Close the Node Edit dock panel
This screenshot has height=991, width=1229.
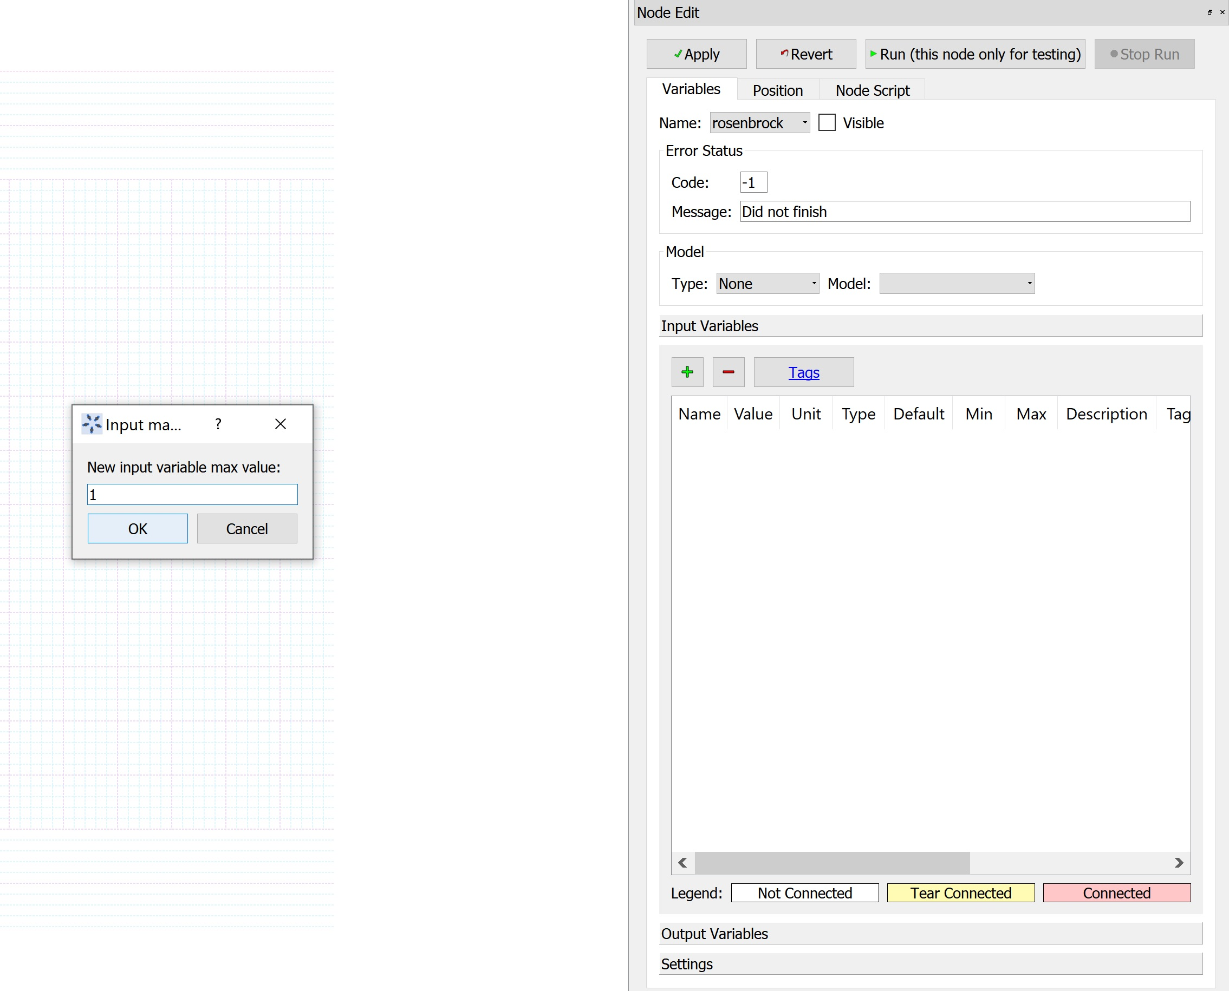(x=1222, y=12)
